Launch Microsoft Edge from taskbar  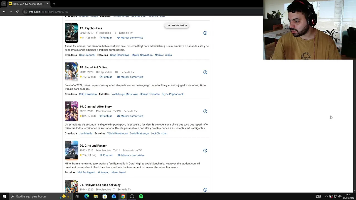86,196
